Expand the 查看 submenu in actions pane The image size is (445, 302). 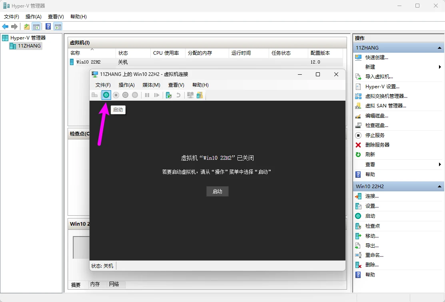tap(440, 165)
